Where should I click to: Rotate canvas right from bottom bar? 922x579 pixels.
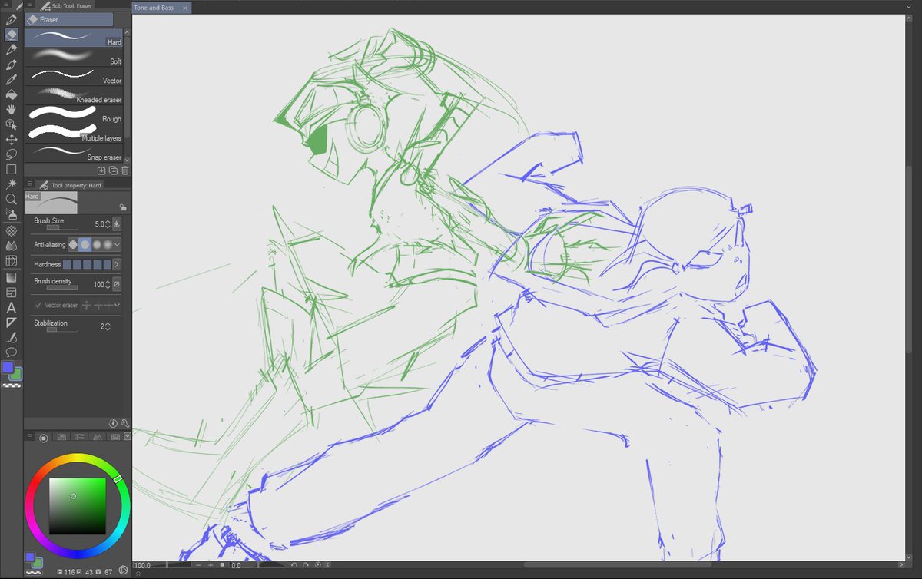click(306, 565)
